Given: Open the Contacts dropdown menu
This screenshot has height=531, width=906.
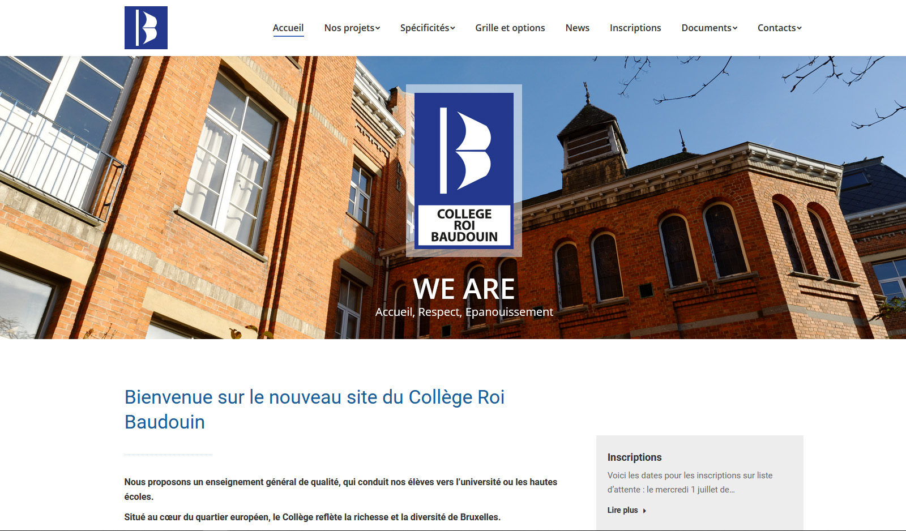Looking at the screenshot, I should pyautogui.click(x=779, y=28).
